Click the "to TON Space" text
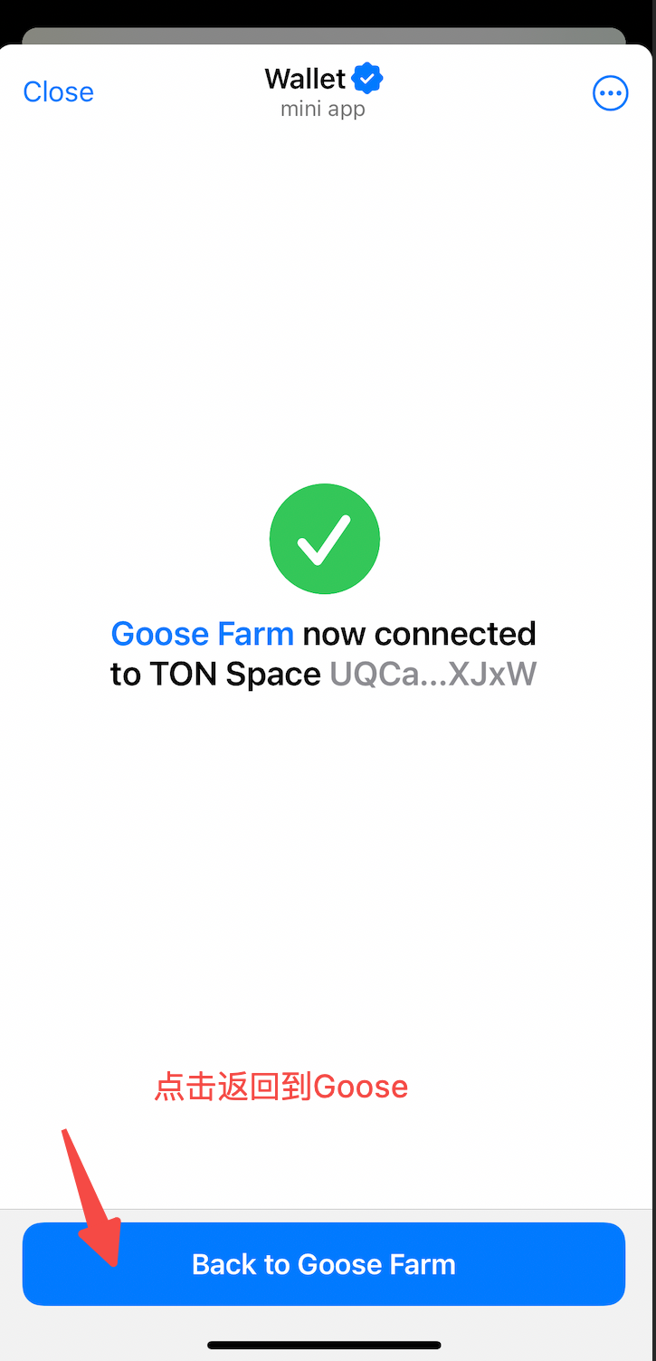 (x=215, y=675)
